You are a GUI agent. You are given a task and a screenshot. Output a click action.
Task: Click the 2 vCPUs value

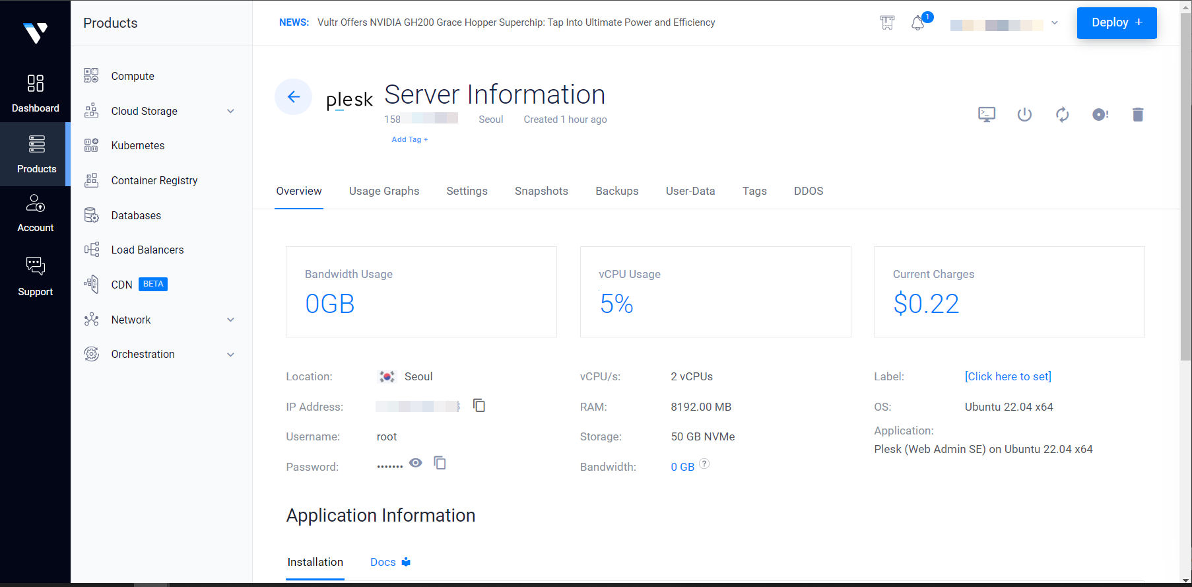692,376
